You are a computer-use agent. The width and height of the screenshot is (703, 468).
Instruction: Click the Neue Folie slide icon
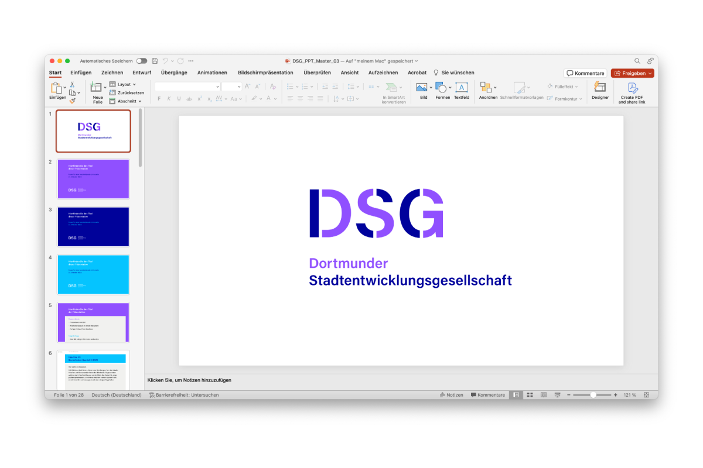tap(96, 87)
